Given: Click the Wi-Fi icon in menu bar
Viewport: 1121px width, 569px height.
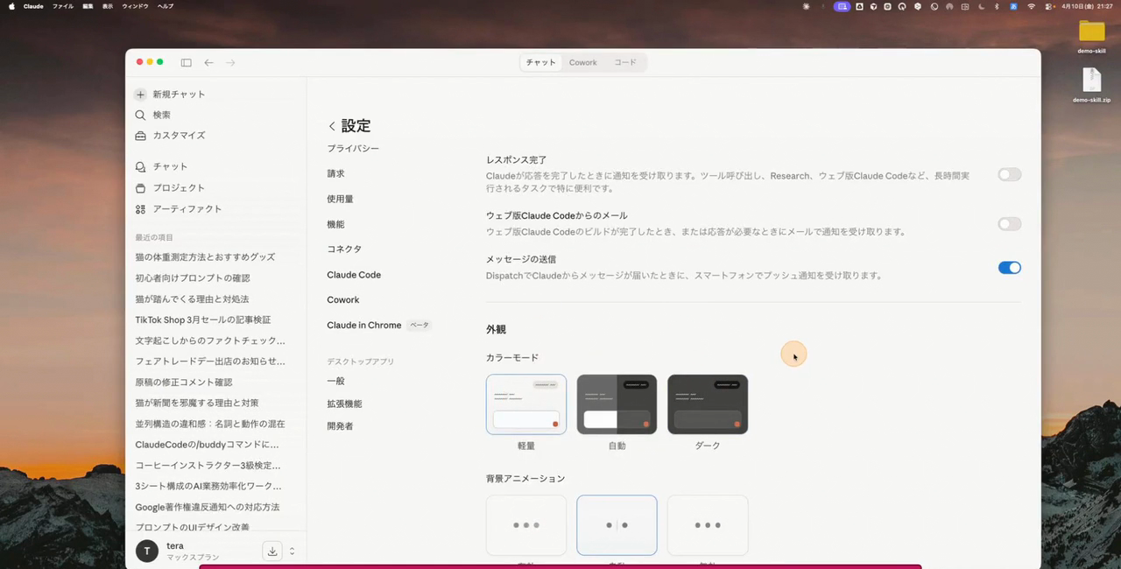Looking at the screenshot, I should pyautogui.click(x=1031, y=6).
